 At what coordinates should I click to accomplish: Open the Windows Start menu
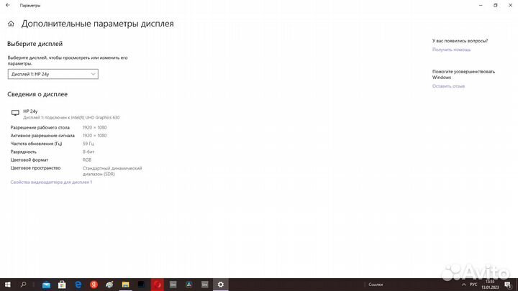(x=7, y=285)
